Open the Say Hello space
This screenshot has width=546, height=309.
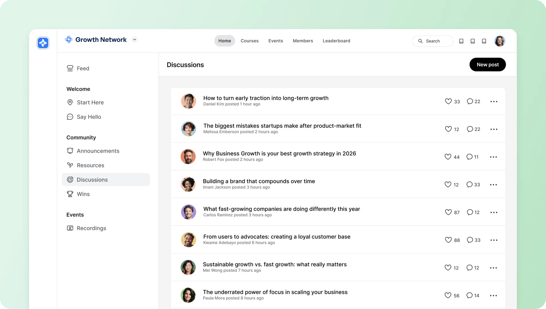(x=84, y=117)
